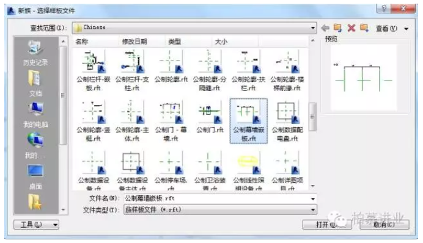
Task: Open 我的电脑 in the places sidebar
Action: pos(35,115)
